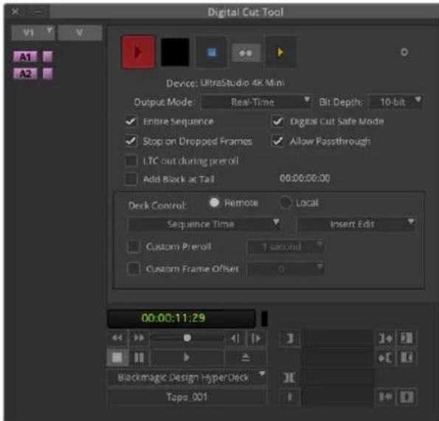Screen dimensions: 439x421
Task: Adjust the shuttle slider knob
Action: 187,338
